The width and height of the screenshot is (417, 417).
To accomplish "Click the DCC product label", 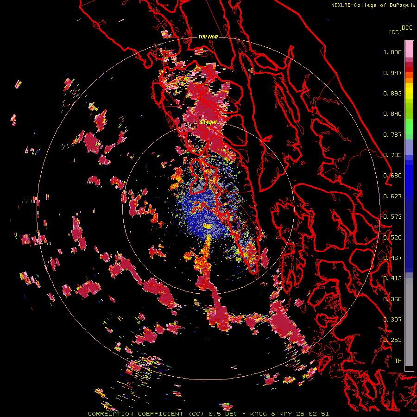I will coord(407,27).
